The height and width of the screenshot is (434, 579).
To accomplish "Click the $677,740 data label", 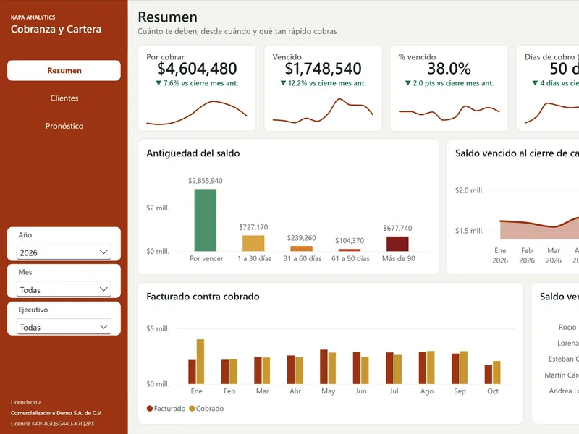I will (x=397, y=229).
